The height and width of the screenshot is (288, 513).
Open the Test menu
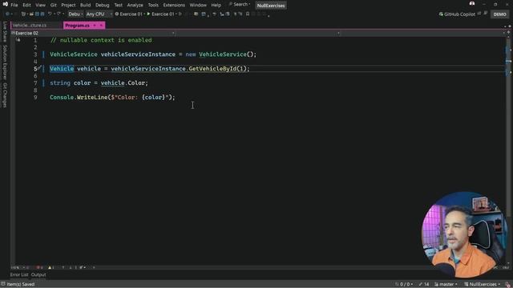pos(118,5)
